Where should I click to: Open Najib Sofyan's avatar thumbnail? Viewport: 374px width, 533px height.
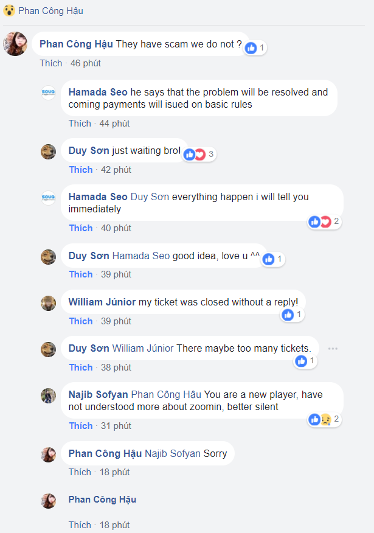click(49, 395)
